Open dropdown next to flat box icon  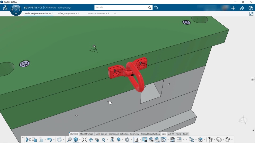pyautogui.click(x=223, y=140)
